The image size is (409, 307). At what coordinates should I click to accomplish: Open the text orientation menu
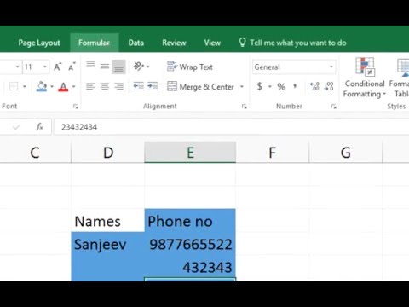tap(141, 67)
